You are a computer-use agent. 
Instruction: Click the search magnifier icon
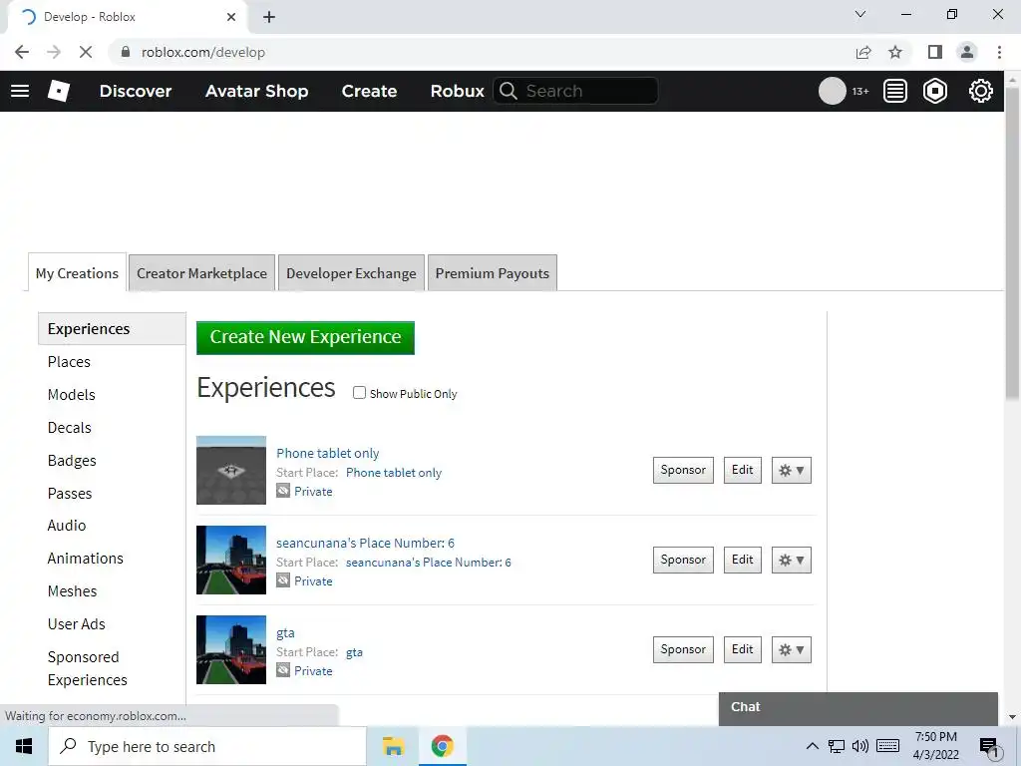click(x=509, y=91)
